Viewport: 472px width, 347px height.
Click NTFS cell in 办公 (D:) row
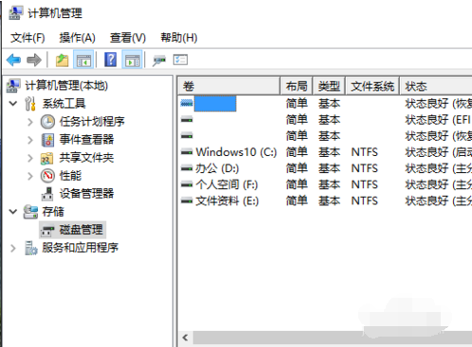point(365,168)
